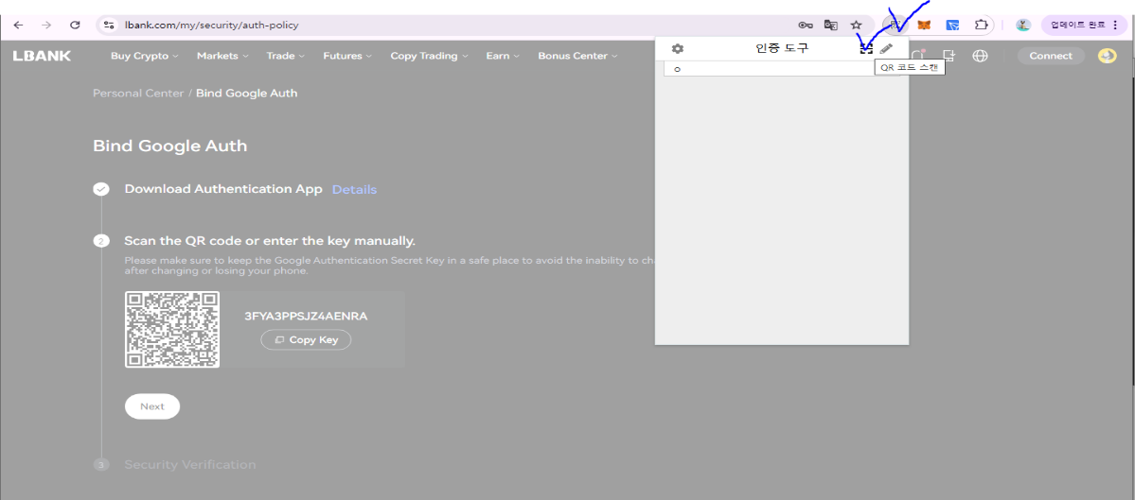The width and height of the screenshot is (1135, 500).
Task: Expand the Futures dropdown menu
Action: pos(347,56)
